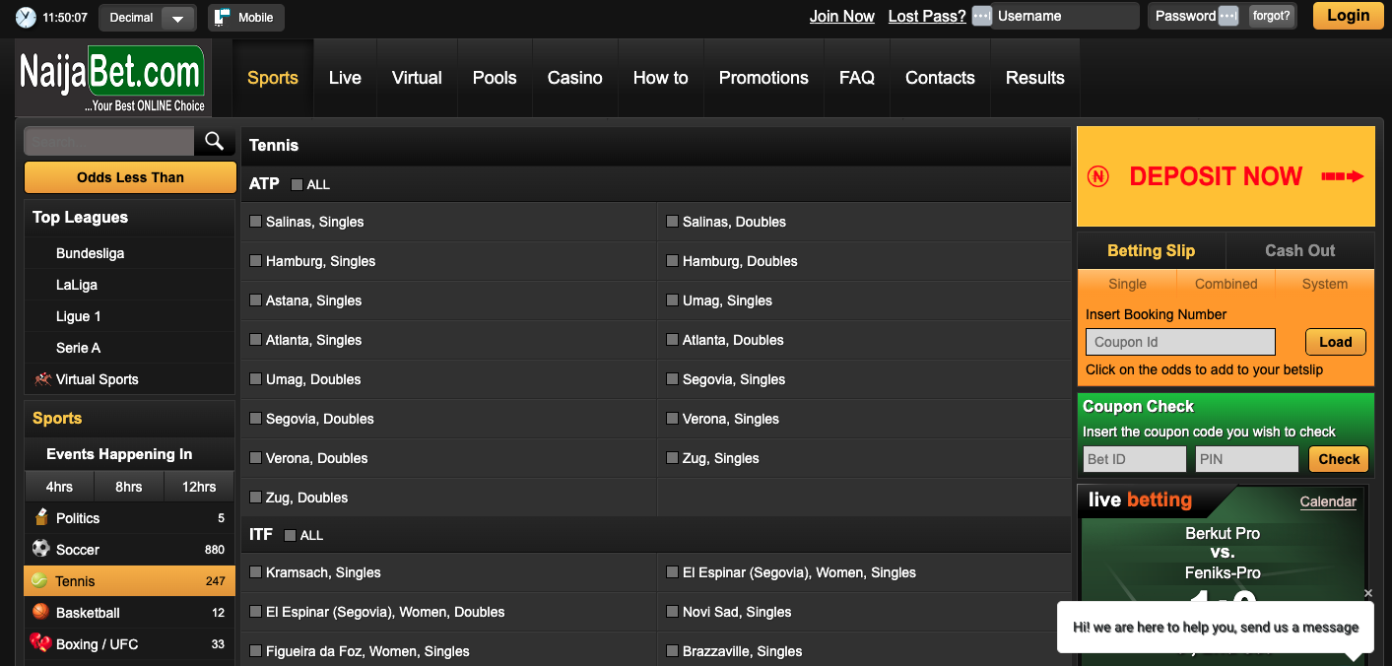Click the coupon Check button
Image resolution: width=1392 pixels, height=666 pixels.
tap(1339, 459)
